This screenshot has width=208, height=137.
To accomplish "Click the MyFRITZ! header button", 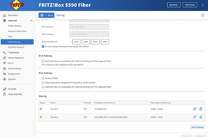I will [174, 5].
